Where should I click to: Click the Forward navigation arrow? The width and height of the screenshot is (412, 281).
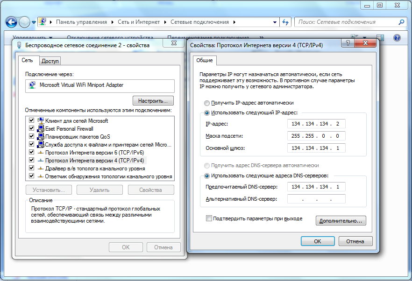click(x=24, y=22)
